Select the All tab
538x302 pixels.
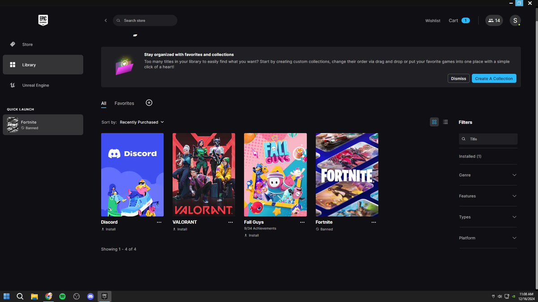tap(104, 103)
